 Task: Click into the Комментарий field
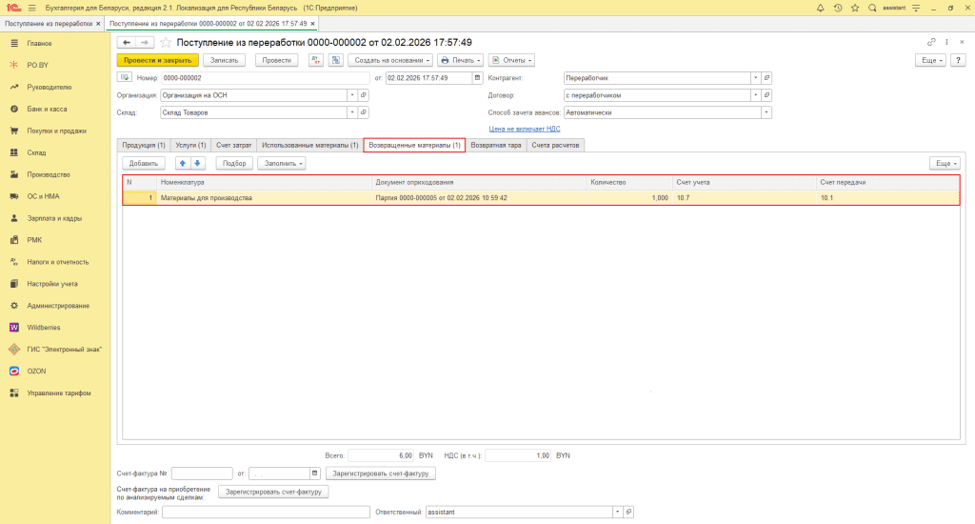pyautogui.click(x=266, y=512)
